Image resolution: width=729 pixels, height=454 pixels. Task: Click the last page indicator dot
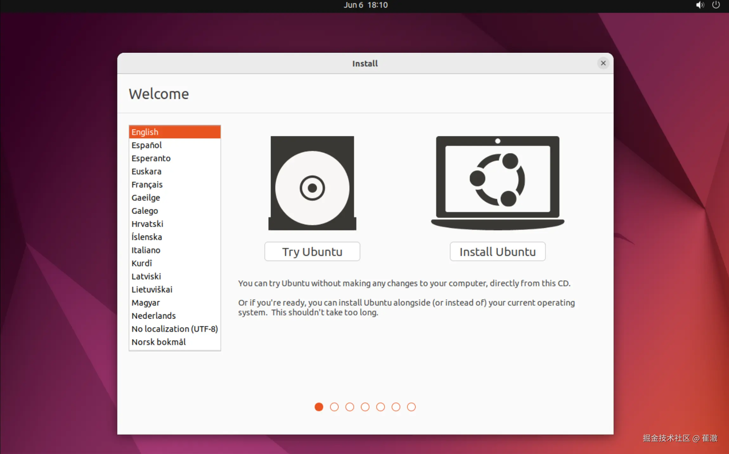[411, 407]
